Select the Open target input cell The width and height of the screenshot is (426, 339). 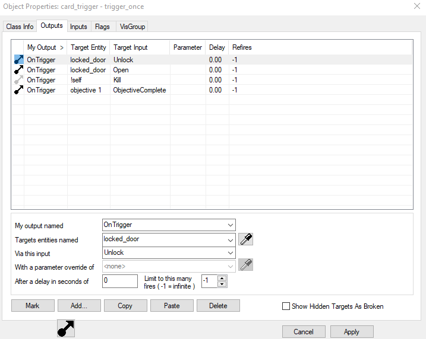(x=121, y=70)
